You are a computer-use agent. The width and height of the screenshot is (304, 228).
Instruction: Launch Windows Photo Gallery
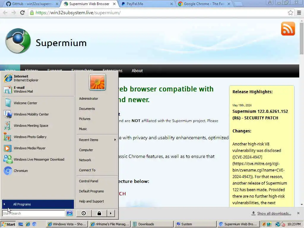tap(38, 137)
